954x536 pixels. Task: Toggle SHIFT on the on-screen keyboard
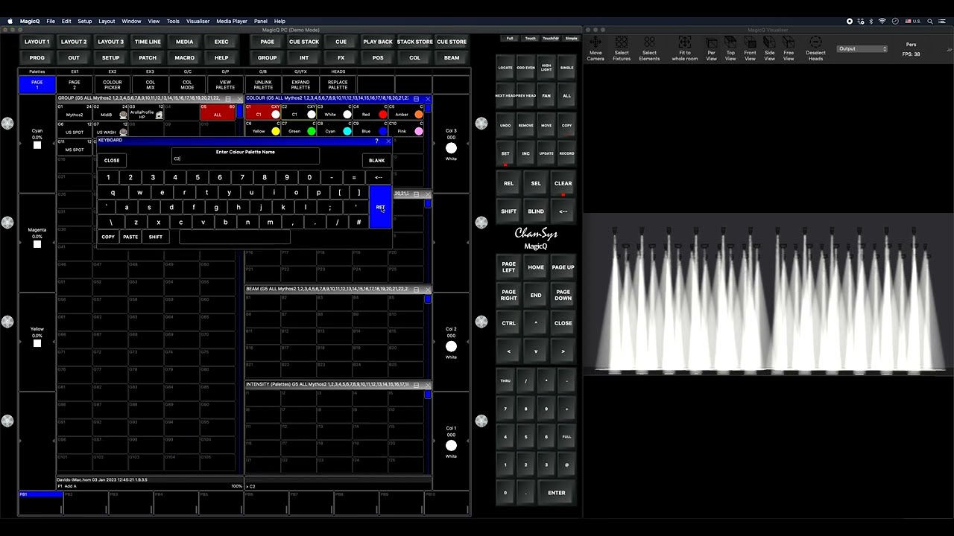156,237
